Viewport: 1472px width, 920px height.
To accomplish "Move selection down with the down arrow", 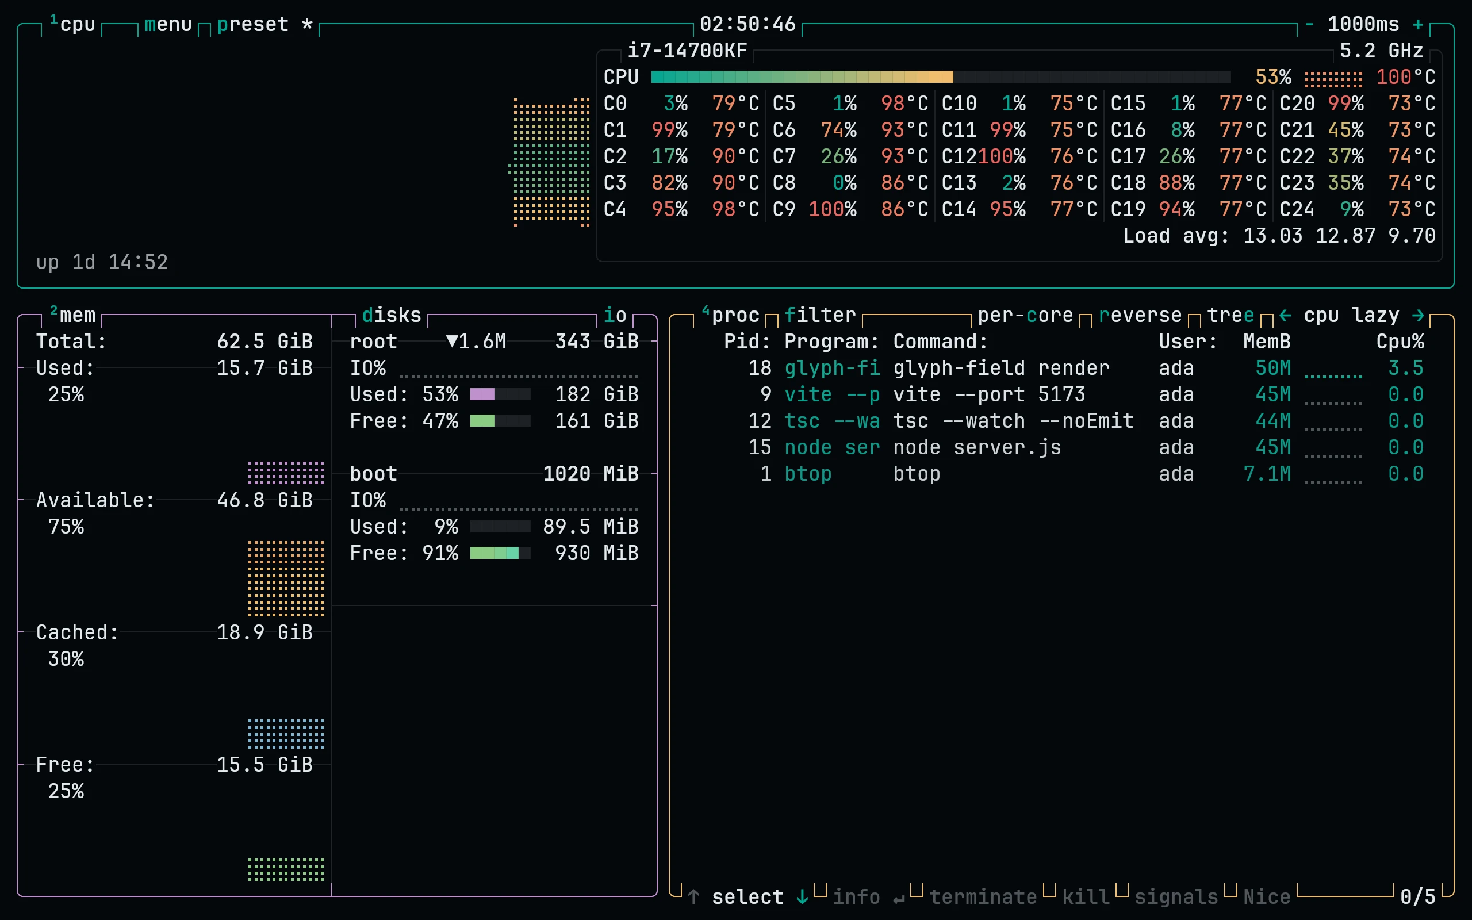I will 802,897.
